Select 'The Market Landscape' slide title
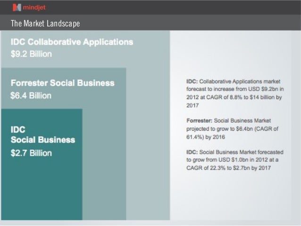Viewport: 301px width, 226px height. pos(45,24)
